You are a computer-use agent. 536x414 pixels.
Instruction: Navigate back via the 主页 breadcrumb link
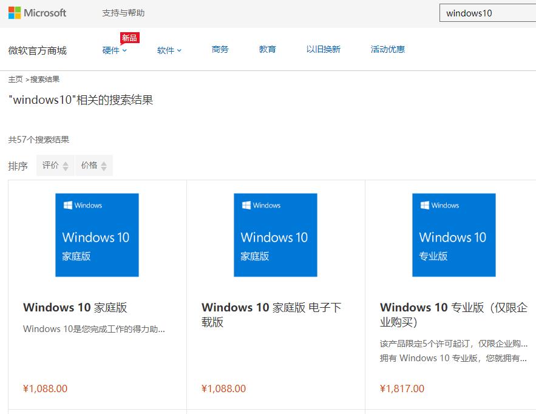pyautogui.click(x=13, y=79)
